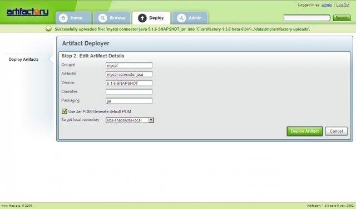Cancel the artifact deployment
Viewport: 356px width, 209px height.
[x=336, y=131]
